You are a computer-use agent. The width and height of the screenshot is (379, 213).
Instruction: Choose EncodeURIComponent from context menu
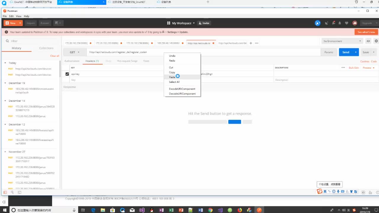pos(182,89)
